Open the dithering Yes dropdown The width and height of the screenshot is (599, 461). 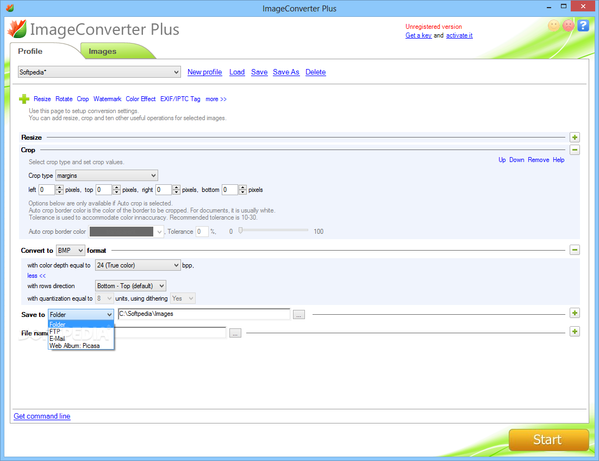183,298
